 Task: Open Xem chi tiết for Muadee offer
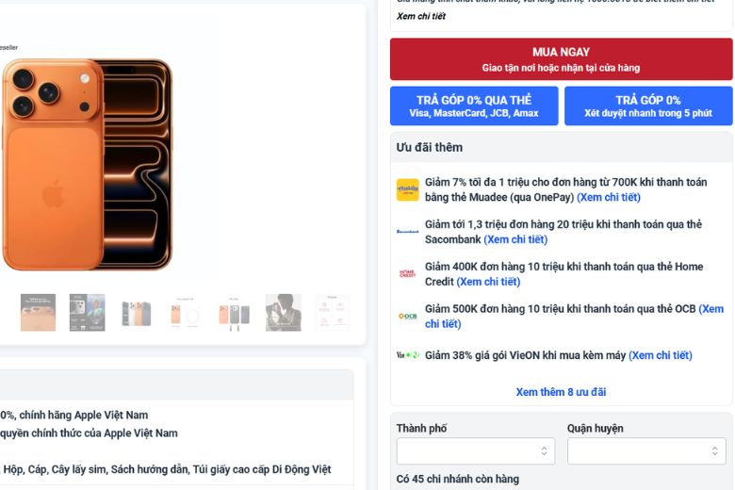(609, 198)
